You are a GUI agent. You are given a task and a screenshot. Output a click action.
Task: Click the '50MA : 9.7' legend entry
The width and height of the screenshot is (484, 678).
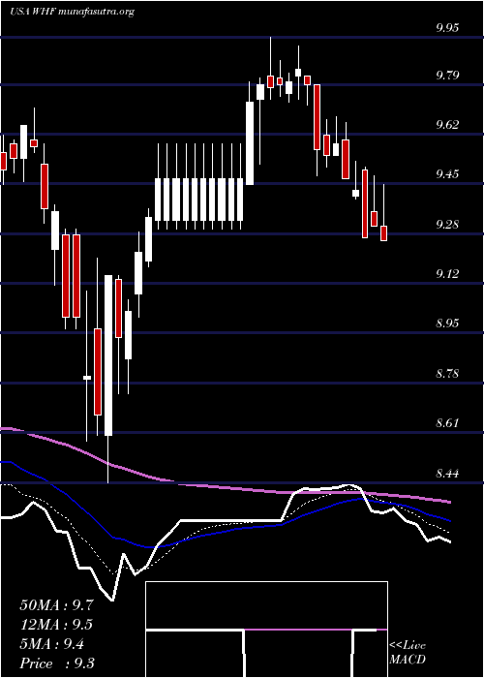point(56,605)
